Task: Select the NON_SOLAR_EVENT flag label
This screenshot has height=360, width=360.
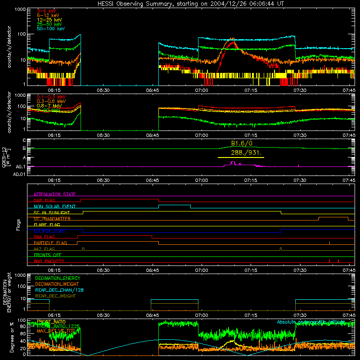Action: click(x=54, y=207)
